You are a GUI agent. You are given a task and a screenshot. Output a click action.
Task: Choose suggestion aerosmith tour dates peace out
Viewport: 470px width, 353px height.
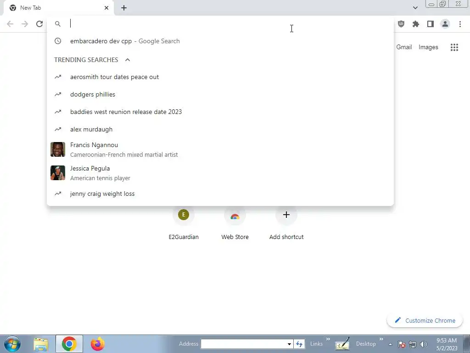pos(220,77)
